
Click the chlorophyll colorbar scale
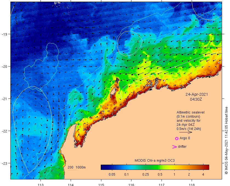155,167
